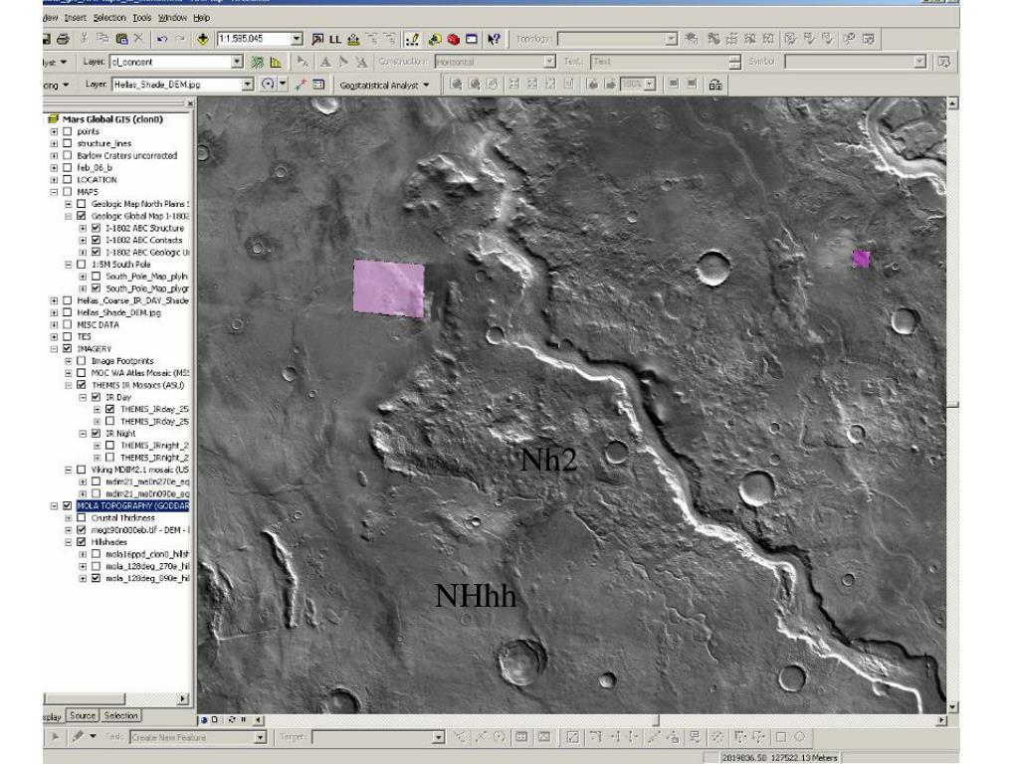Expand the LOCATION layer group
Viewport: 1019px width, 764px height.
point(54,179)
